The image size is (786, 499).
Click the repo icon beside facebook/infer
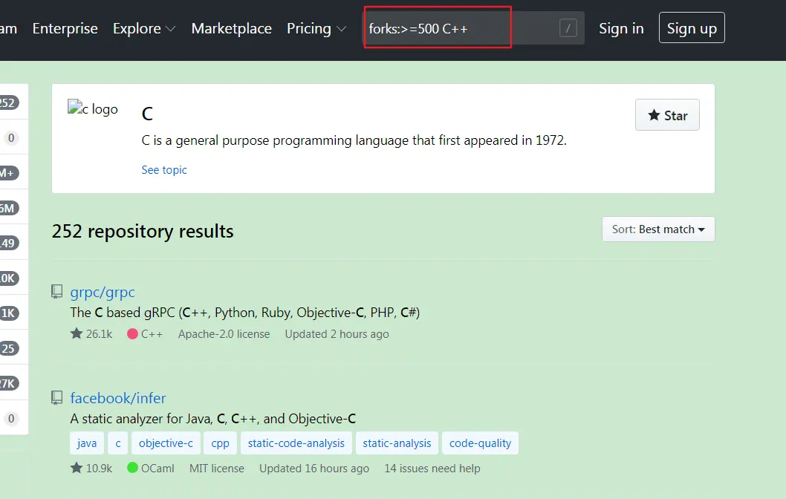pos(56,398)
